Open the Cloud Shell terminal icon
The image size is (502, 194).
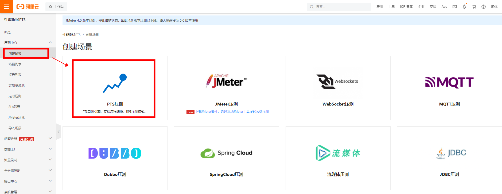[x=455, y=7]
